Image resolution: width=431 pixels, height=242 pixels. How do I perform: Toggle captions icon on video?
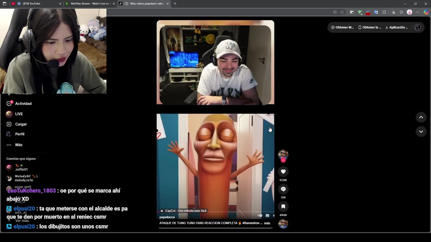pyautogui.click(x=267, y=216)
